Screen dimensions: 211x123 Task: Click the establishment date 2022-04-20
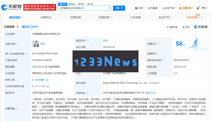[109, 47]
